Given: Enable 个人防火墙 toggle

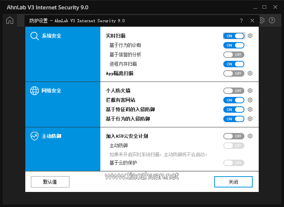Looking at the screenshot, I should coord(234,91).
